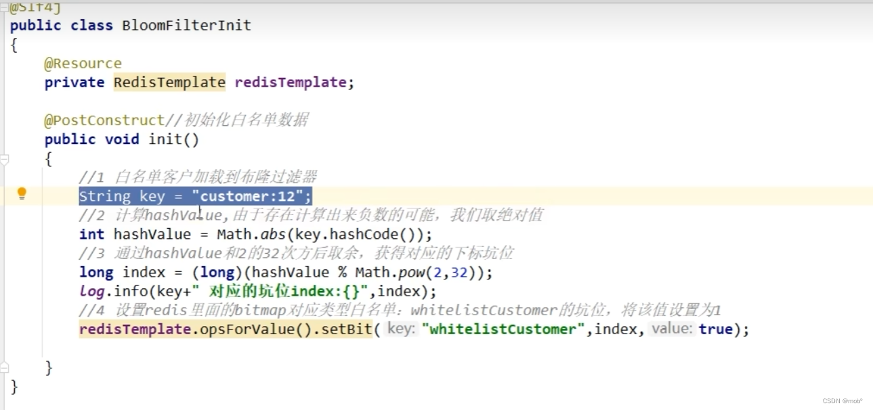873x410 pixels.
Task: Click the 'private' keyword
Action: 74,83
